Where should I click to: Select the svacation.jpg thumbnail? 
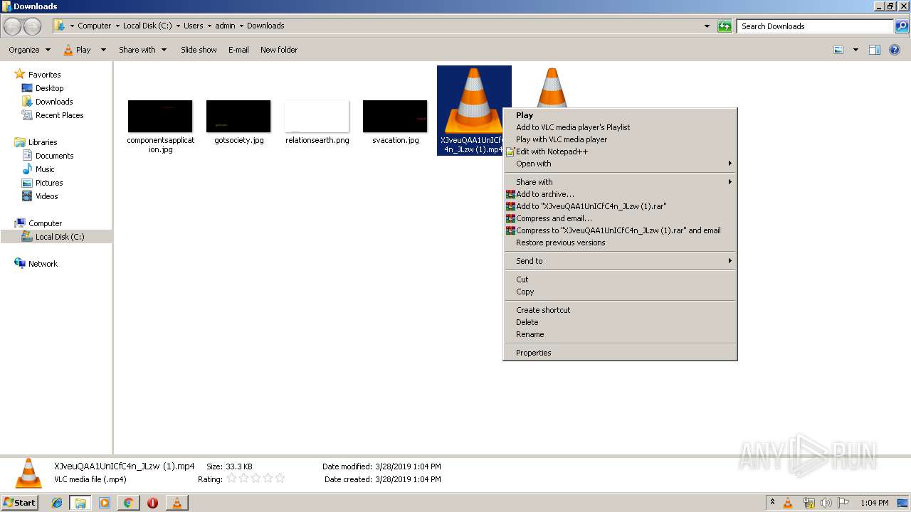point(395,116)
